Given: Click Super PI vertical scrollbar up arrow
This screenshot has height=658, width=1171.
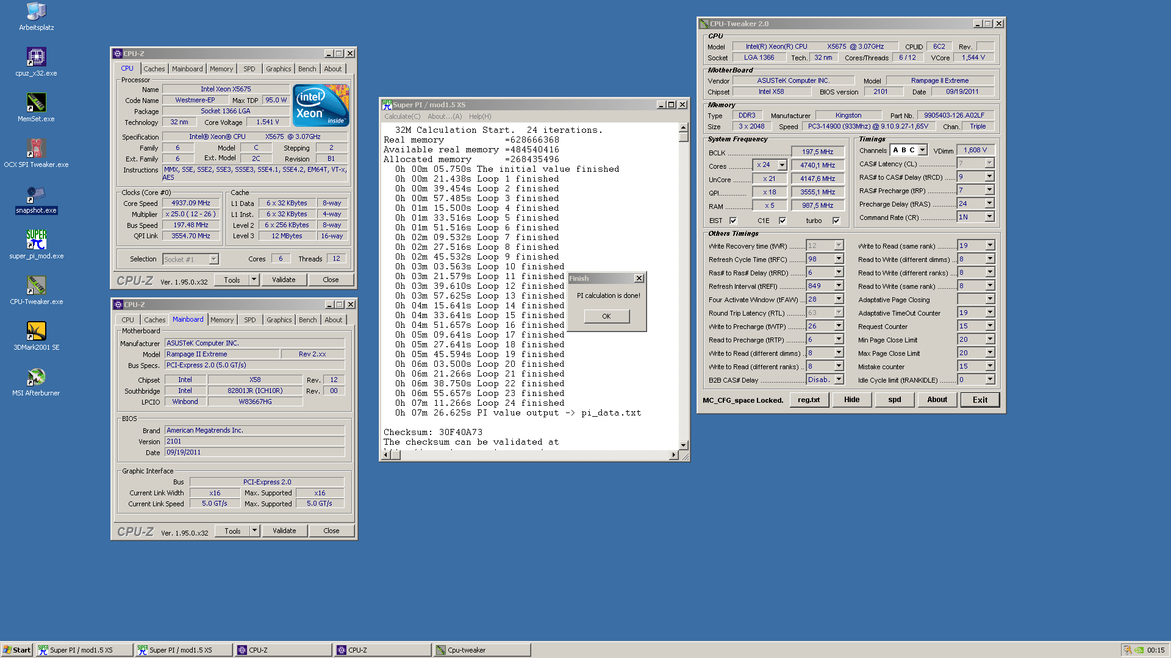Looking at the screenshot, I should tap(683, 127).
